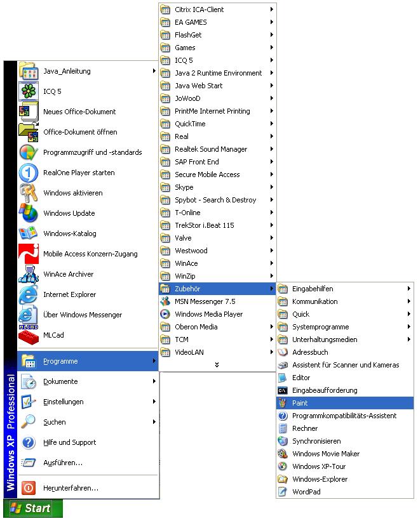Screen dimensions: 418x521
Task: Show more programs with double chevron
Action: (217, 365)
